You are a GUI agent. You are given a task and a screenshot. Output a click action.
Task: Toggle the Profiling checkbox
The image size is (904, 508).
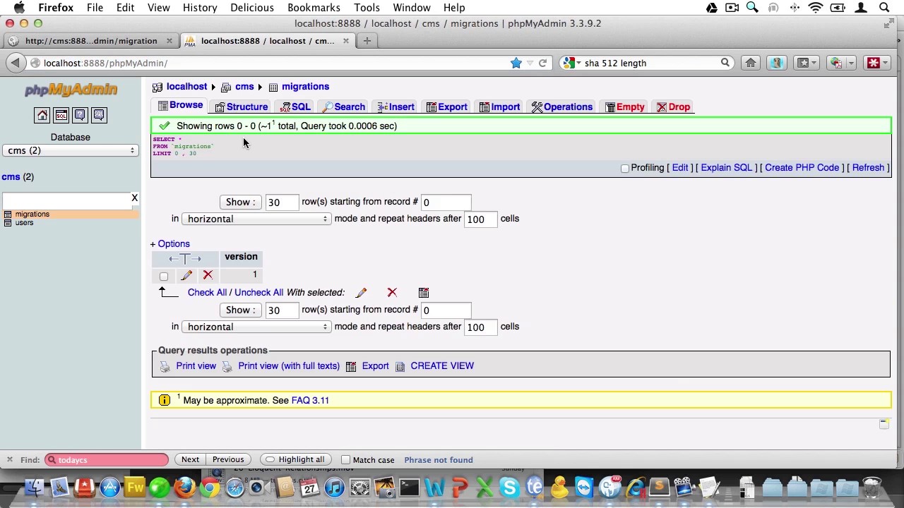coord(625,169)
